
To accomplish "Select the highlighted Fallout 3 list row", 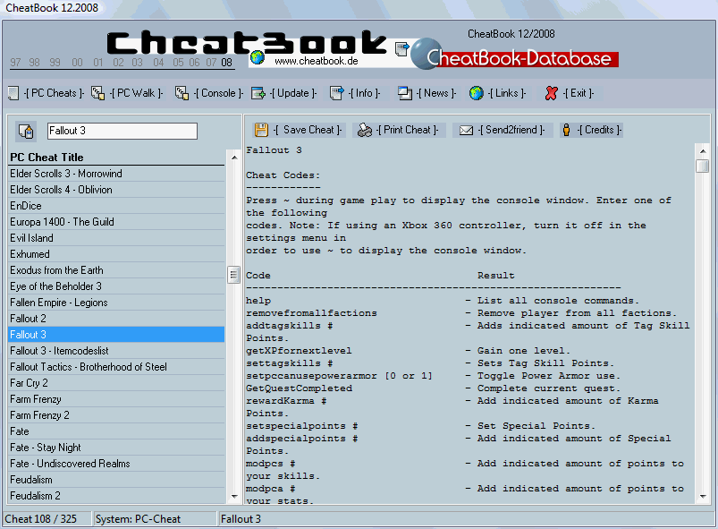I will [117, 335].
